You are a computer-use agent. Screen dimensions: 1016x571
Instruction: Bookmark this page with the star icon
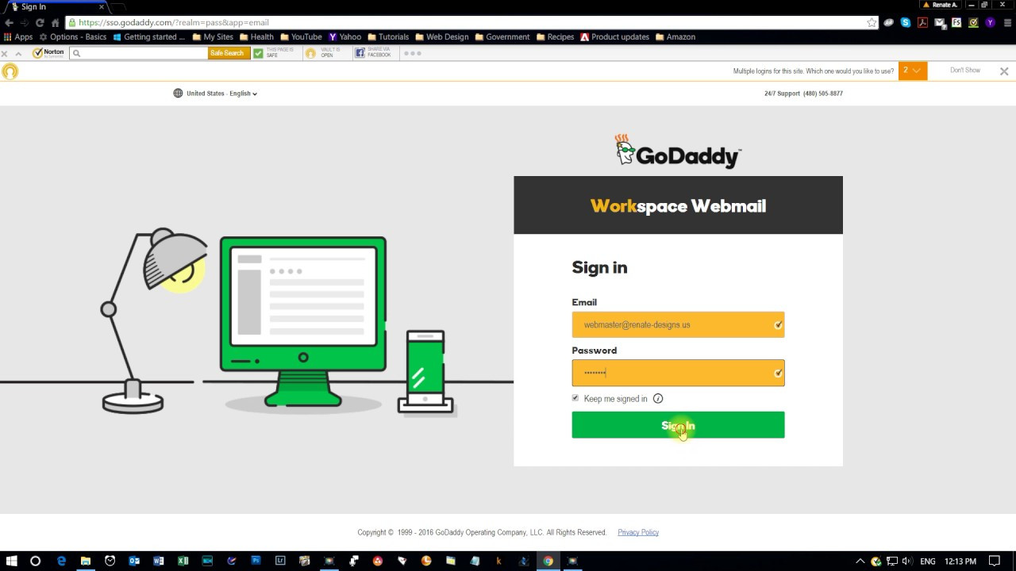pos(871,22)
